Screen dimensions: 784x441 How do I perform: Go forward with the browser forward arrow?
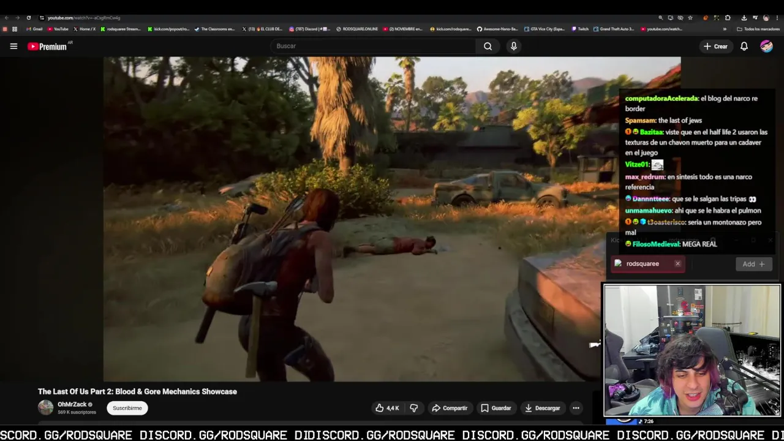coord(17,18)
